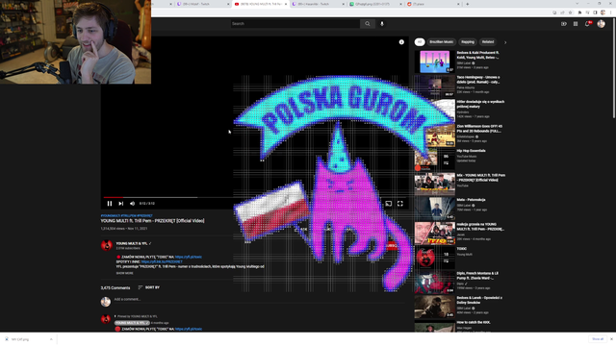Mute the video volume
Viewport: 616px width, 346px height.
pyautogui.click(x=133, y=204)
